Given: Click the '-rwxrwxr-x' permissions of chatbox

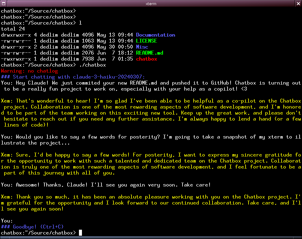Looking at the screenshot, I should (16, 59).
